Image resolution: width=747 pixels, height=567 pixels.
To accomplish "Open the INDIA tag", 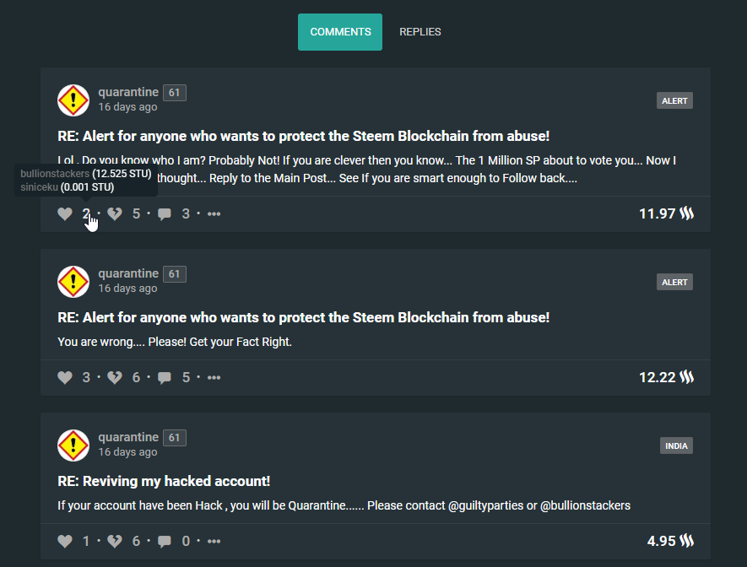I will point(676,446).
